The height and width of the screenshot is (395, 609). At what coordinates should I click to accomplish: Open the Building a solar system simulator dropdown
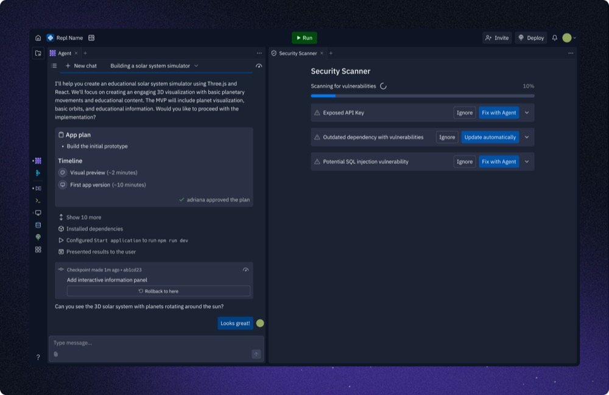click(196, 66)
